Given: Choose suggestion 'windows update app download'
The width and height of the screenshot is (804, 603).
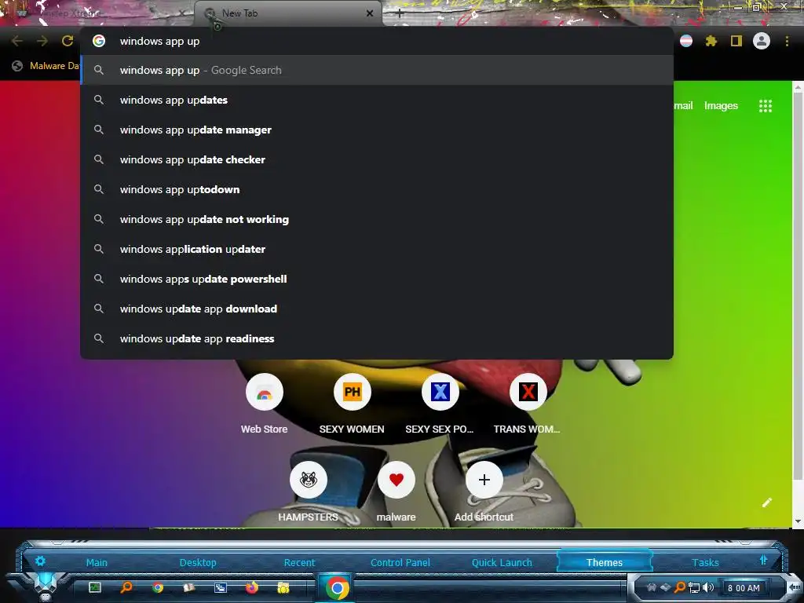Looking at the screenshot, I should 377,309.
